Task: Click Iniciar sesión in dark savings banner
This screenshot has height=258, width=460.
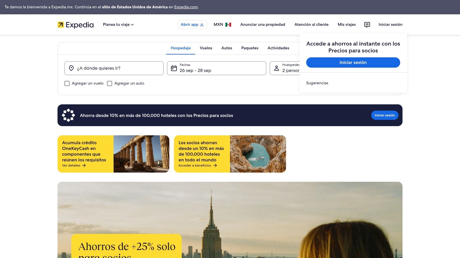Action: [x=385, y=115]
